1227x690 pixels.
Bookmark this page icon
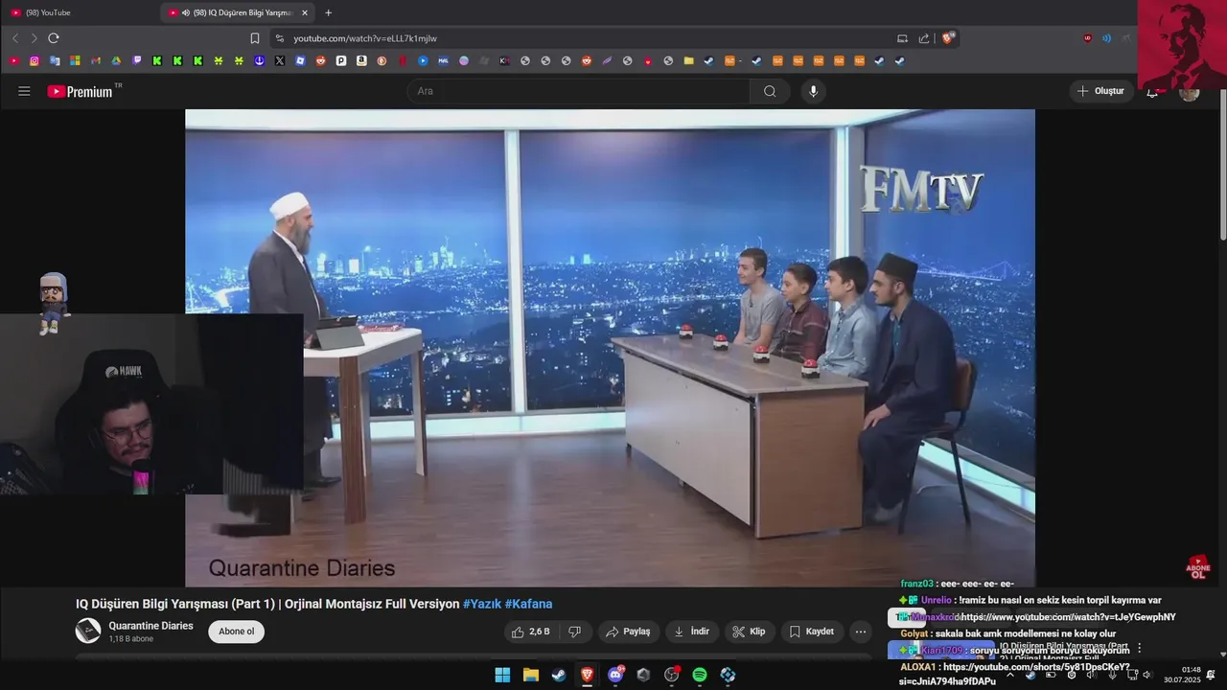click(x=255, y=38)
